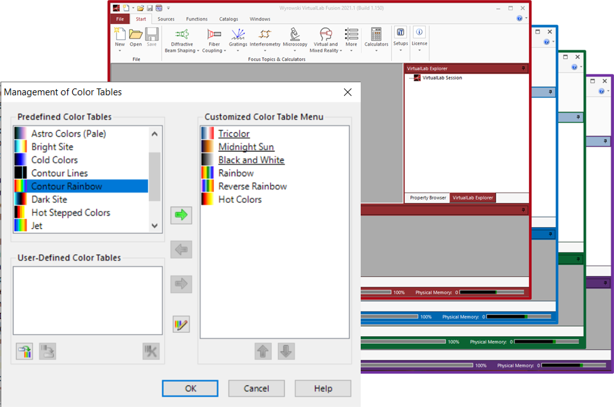Screen dimensions: 614x407
Task: Open the Gratings focus topic
Action: click(x=238, y=40)
